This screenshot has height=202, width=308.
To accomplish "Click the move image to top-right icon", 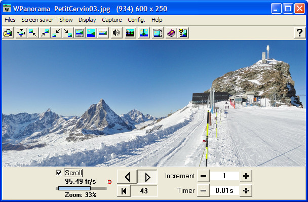I will 45,33.
